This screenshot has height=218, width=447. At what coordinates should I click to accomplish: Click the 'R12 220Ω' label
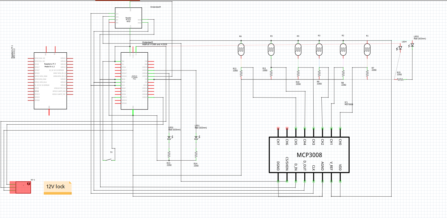(235, 69)
